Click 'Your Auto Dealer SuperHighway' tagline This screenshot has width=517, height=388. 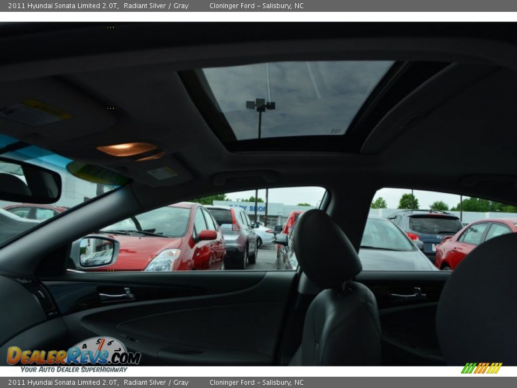click(x=74, y=370)
